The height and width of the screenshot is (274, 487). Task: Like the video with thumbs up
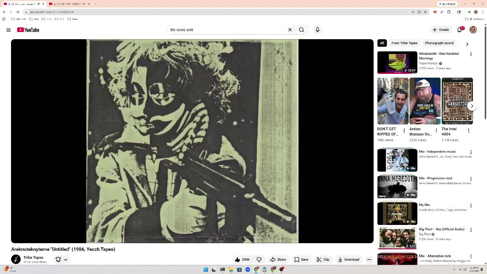point(242,260)
